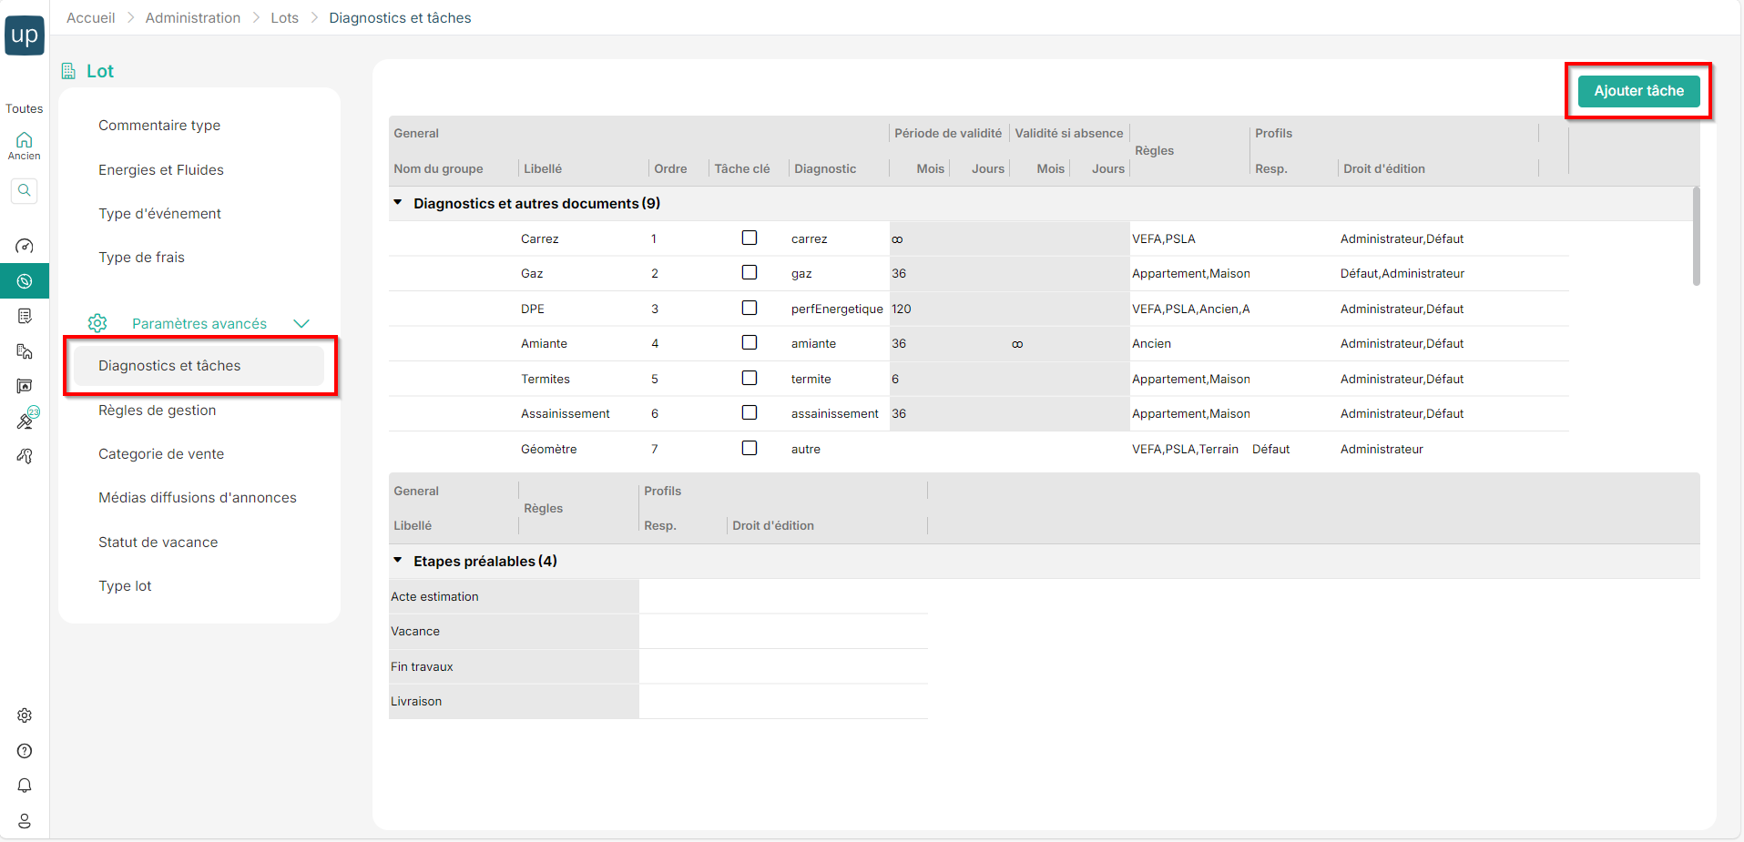Enable the Tâche clé checkbox for Termites

tap(750, 378)
